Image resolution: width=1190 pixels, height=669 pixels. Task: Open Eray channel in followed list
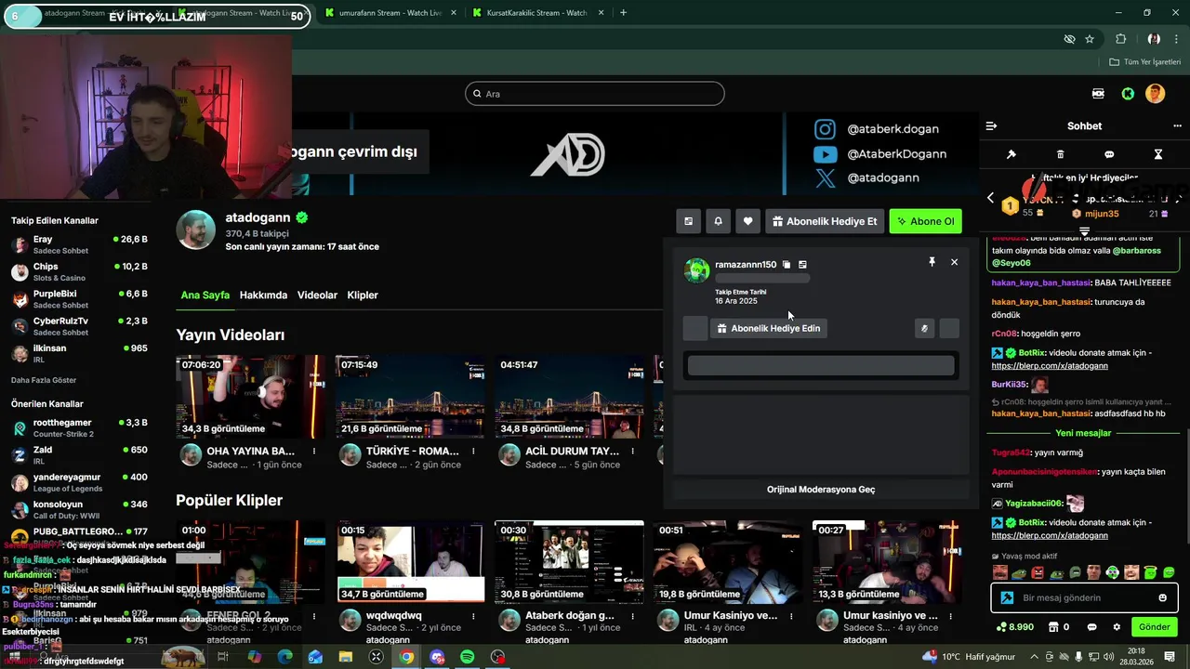[79, 244]
